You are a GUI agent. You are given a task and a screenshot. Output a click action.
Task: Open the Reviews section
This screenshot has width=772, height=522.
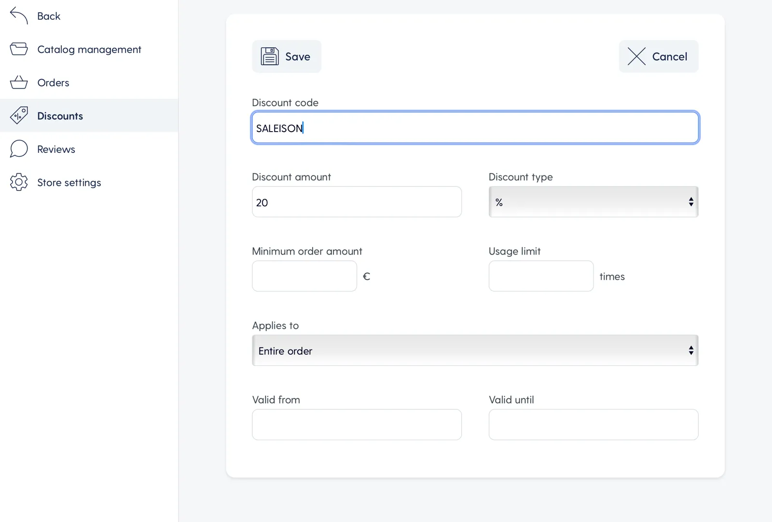[x=89, y=149]
